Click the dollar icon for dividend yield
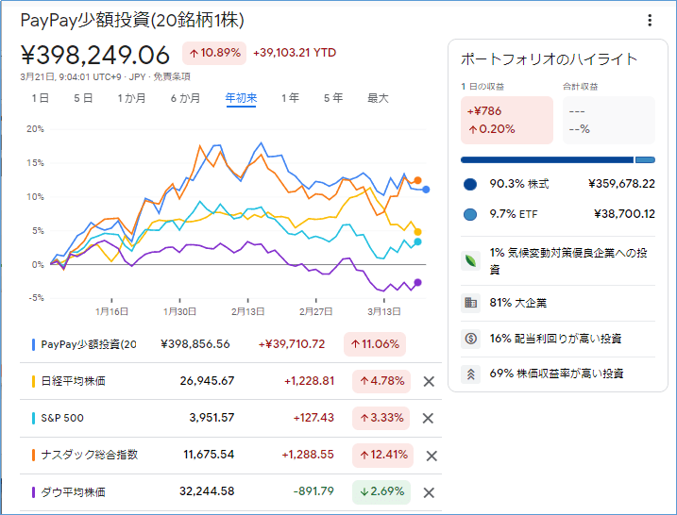The width and height of the screenshot is (677, 515). tap(470, 338)
